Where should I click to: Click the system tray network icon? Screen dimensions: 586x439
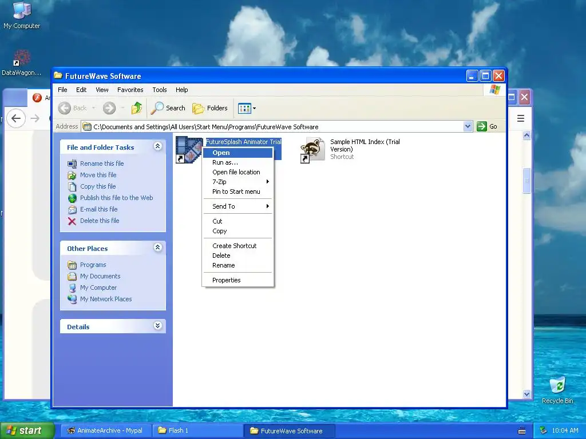544,431
